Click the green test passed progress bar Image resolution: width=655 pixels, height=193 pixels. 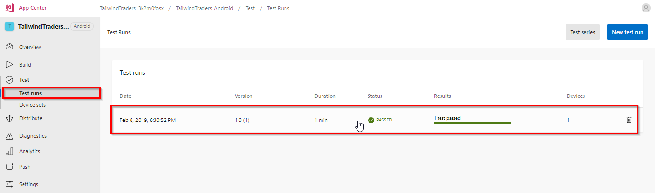pos(472,123)
